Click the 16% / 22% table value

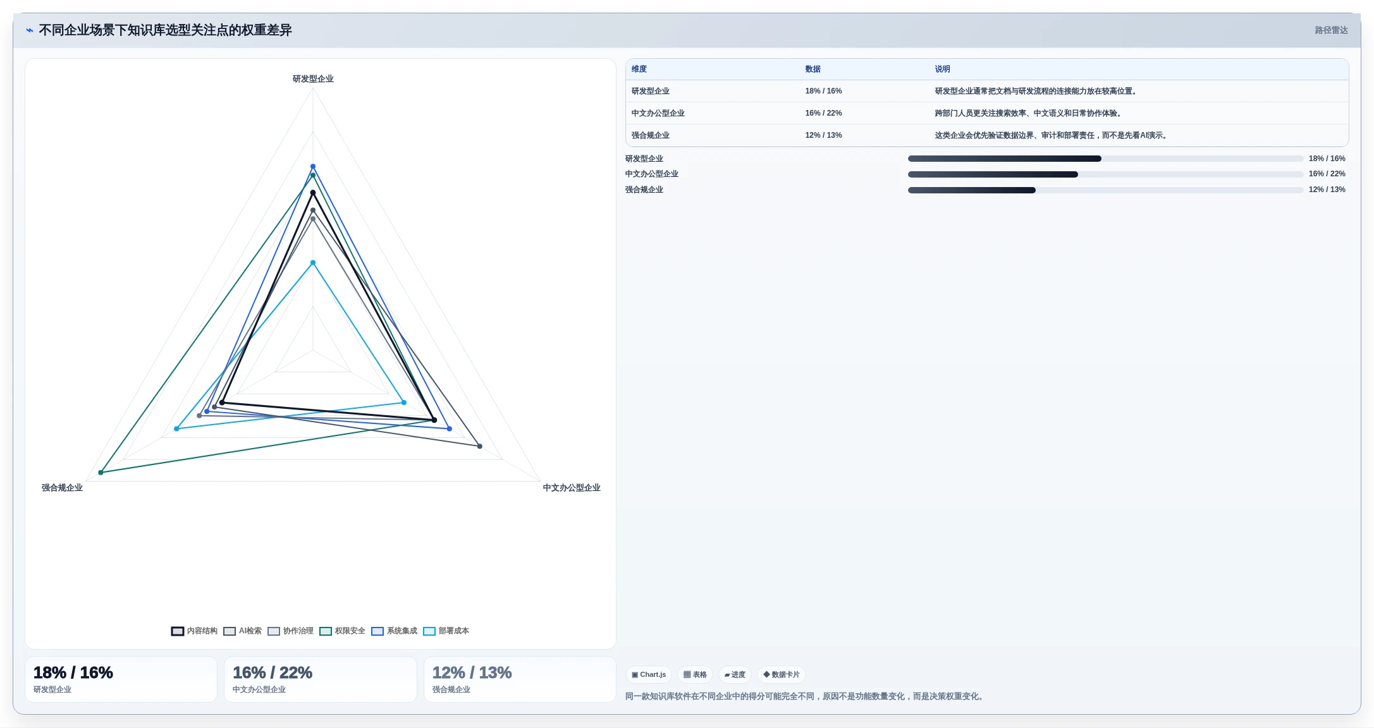point(823,113)
